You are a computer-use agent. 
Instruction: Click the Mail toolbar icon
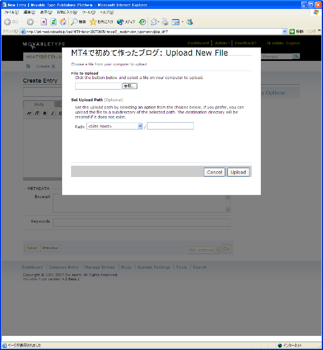tap(154, 22)
